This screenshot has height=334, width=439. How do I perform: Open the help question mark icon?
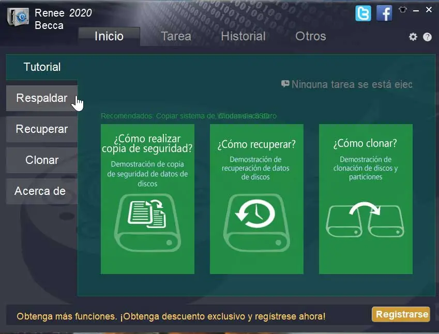(427, 37)
